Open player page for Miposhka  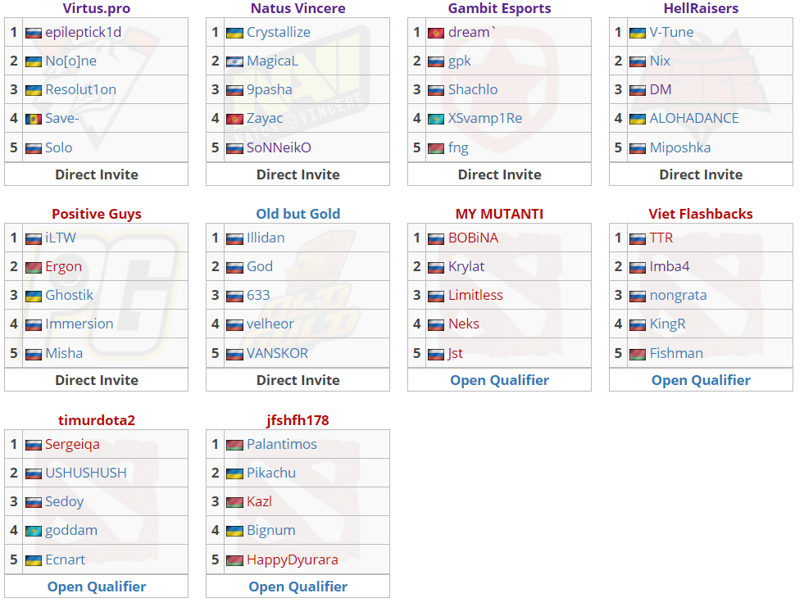pos(680,147)
